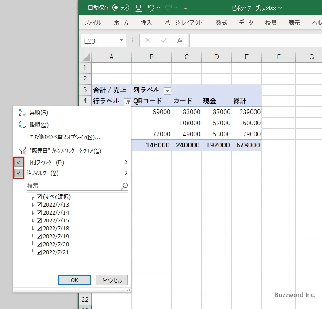The height and width of the screenshot is (309, 322).
Task: Switch to the ページ レイアウト tab
Action: pos(184,23)
